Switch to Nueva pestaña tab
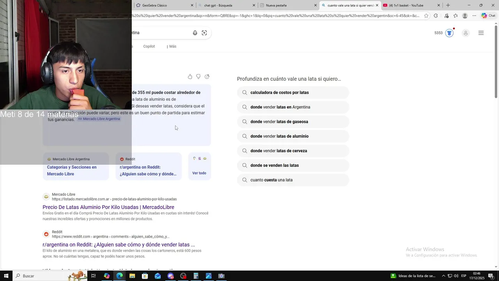This screenshot has width=499, height=281. pos(288,5)
